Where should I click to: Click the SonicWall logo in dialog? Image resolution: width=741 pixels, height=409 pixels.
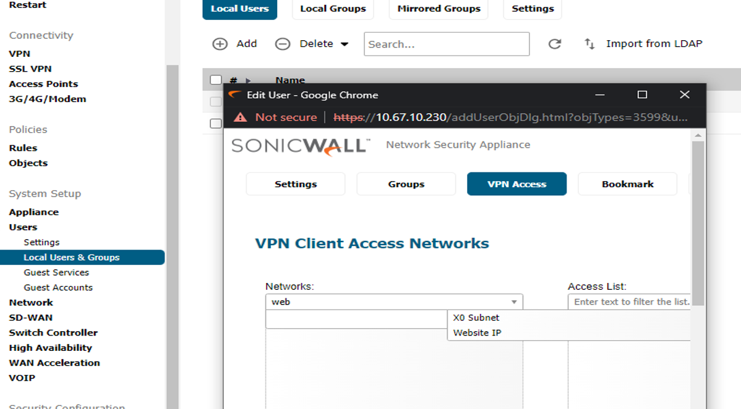click(301, 146)
